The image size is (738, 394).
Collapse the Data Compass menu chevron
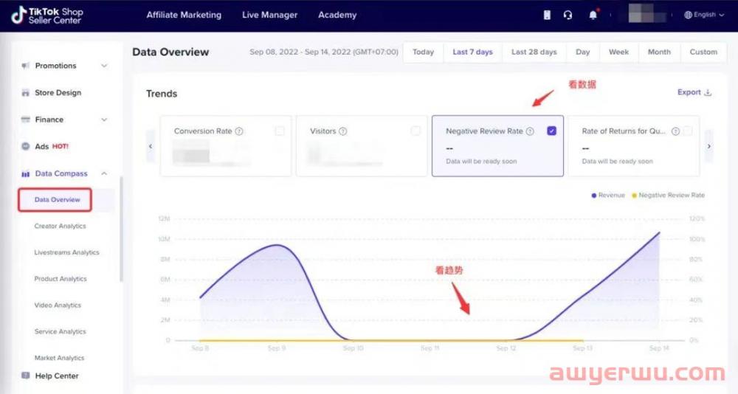105,173
